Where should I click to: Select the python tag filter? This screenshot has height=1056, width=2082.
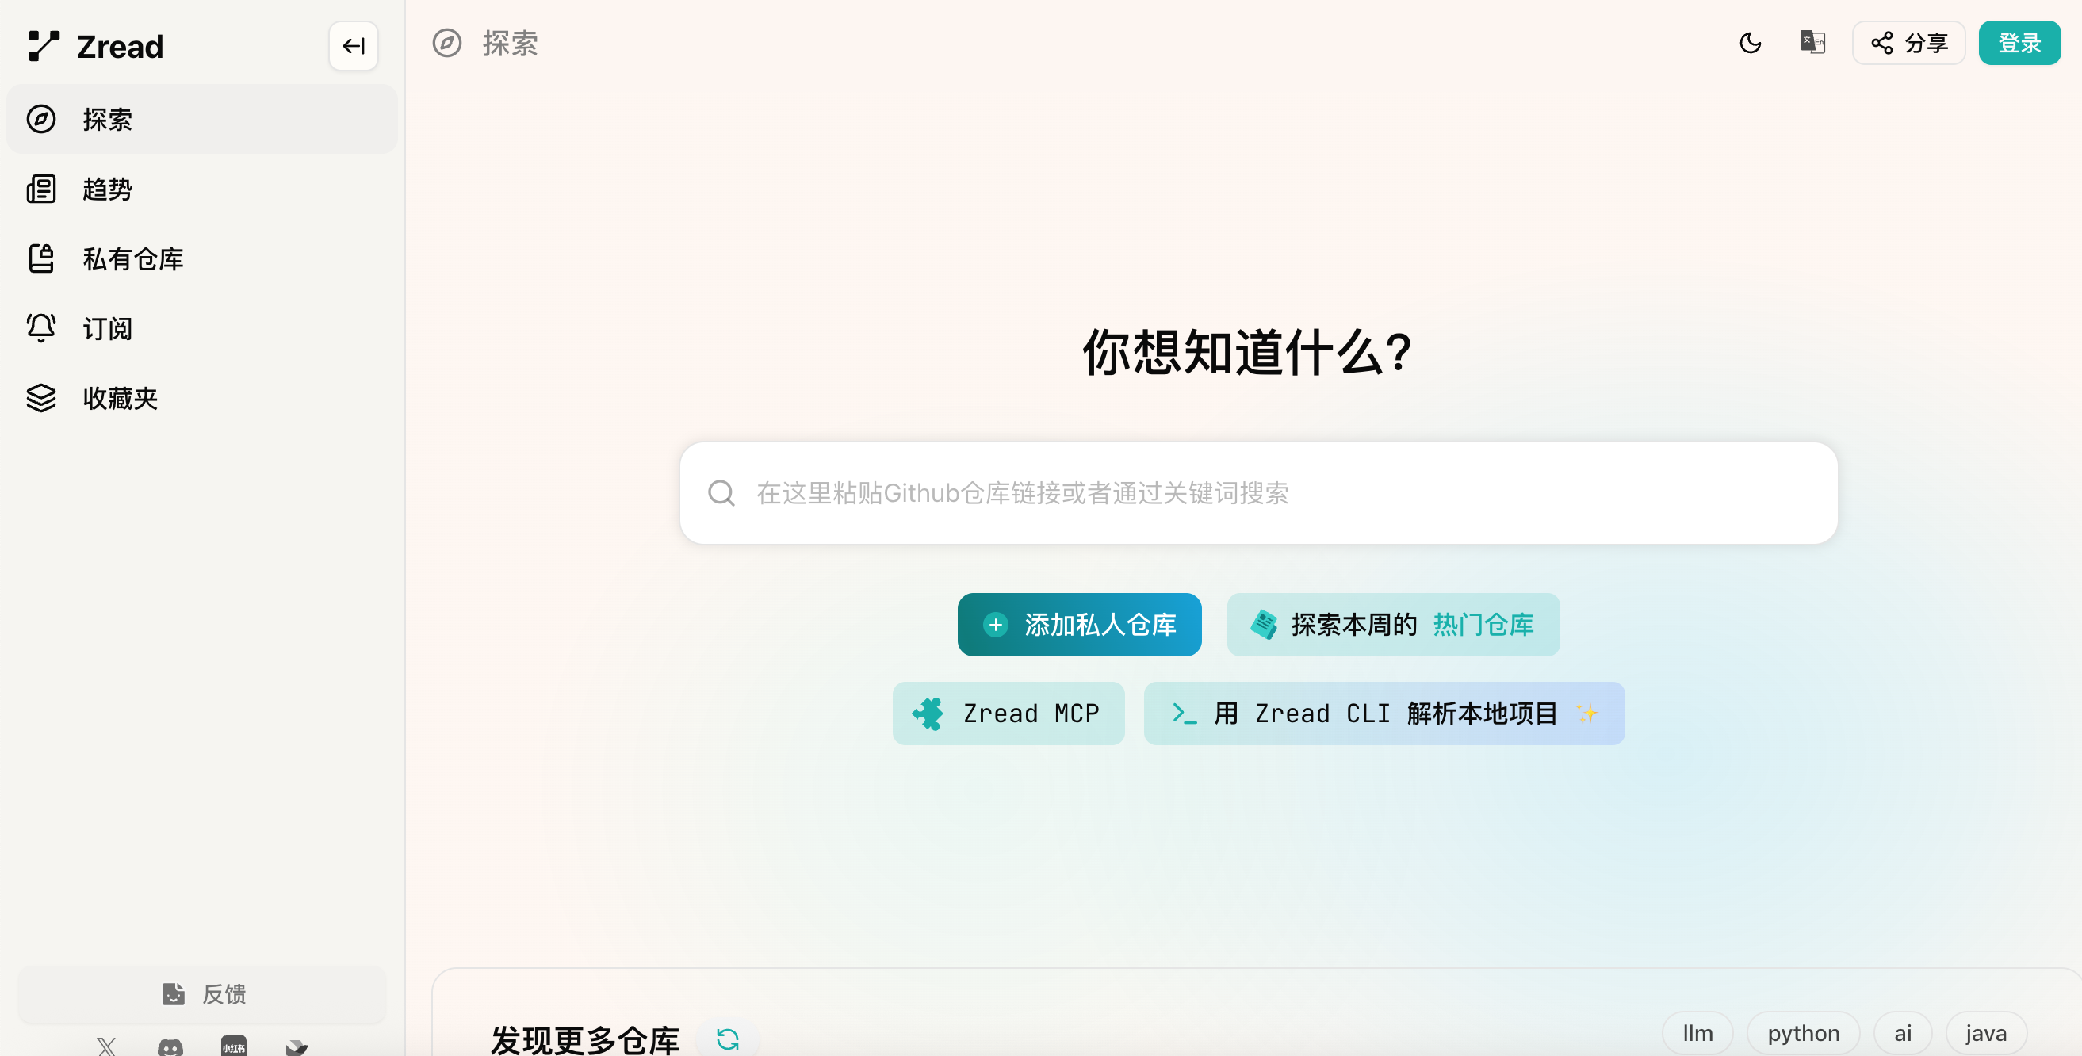(1803, 1032)
